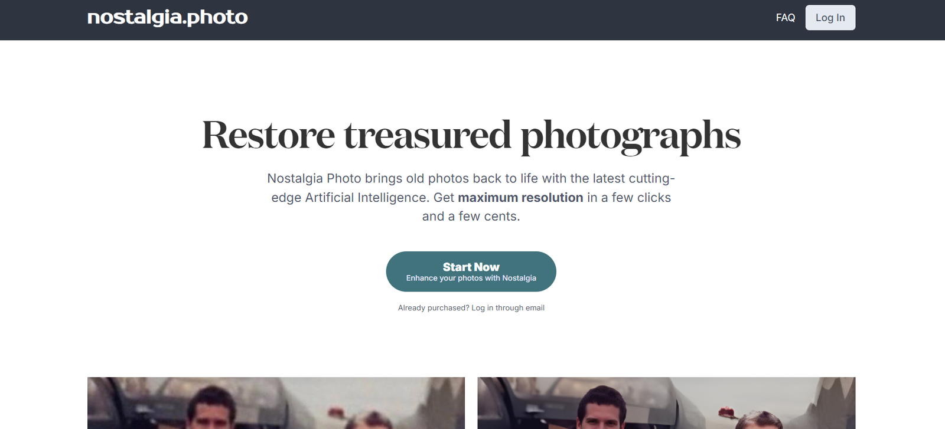Click the Already purchased? text
Image resolution: width=945 pixels, height=429 pixels.
[x=434, y=308]
